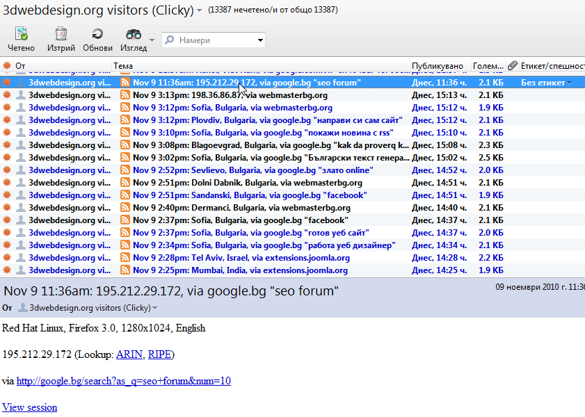Click RSS icon of the Mumbai, India row
Image resolution: width=585 pixels, height=417 pixels.
tap(125, 270)
